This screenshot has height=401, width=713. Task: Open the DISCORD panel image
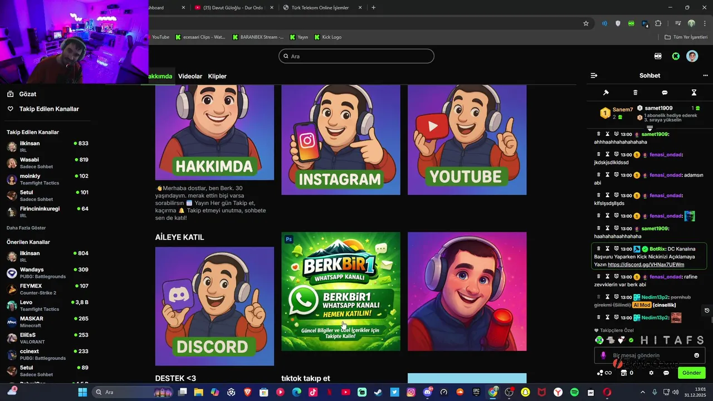click(x=214, y=306)
